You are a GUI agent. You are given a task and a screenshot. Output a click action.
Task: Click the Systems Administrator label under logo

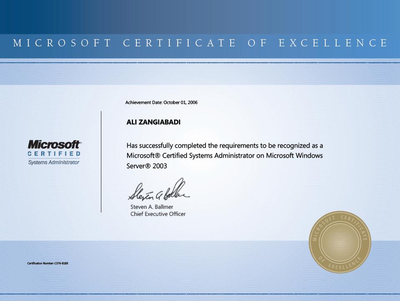click(x=54, y=162)
